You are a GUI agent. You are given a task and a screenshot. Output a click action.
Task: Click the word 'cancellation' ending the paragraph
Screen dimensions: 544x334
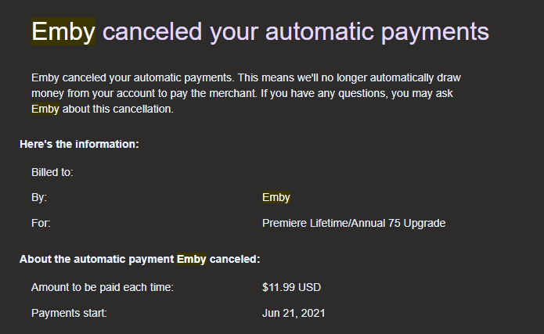pyautogui.click(x=143, y=109)
